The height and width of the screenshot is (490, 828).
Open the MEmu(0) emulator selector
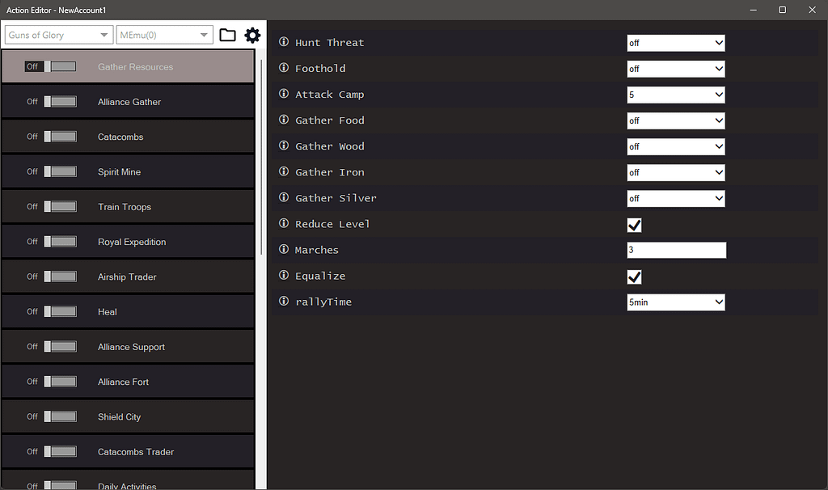pyautogui.click(x=164, y=35)
